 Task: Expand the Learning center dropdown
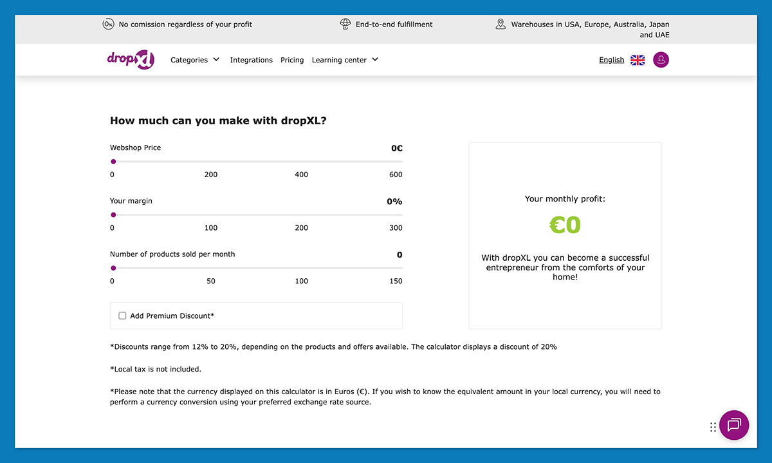point(345,60)
